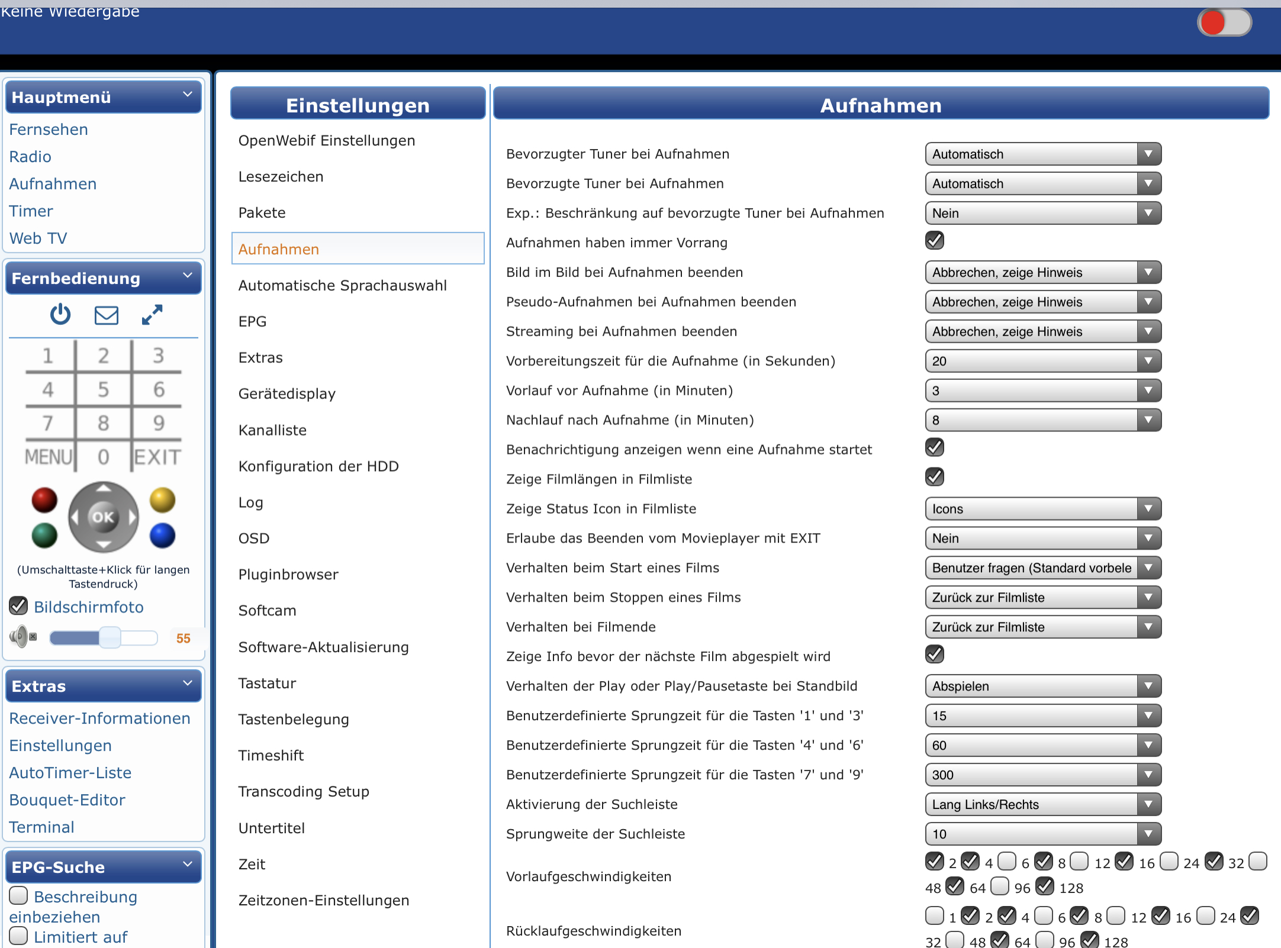
Task: Open Verhalten beim Start eines Films dropdown
Action: coord(1043,568)
